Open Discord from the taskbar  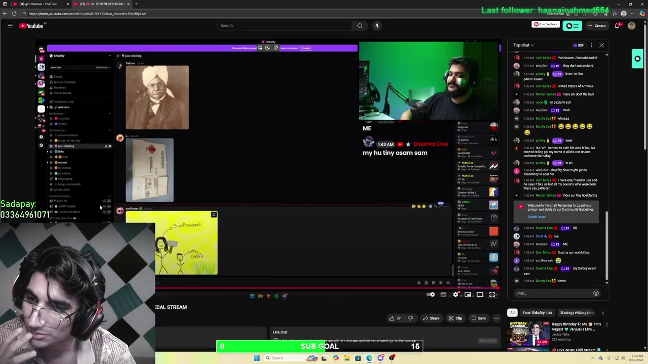380,358
